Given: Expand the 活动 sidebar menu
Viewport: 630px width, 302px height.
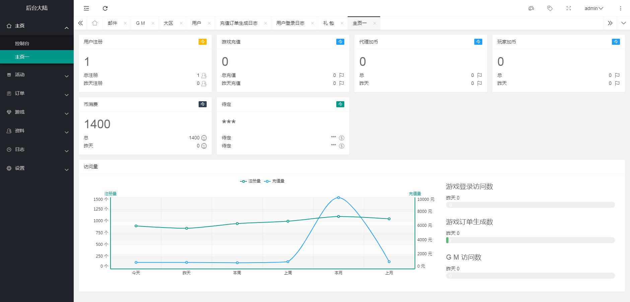Looking at the screenshot, I should pos(37,75).
